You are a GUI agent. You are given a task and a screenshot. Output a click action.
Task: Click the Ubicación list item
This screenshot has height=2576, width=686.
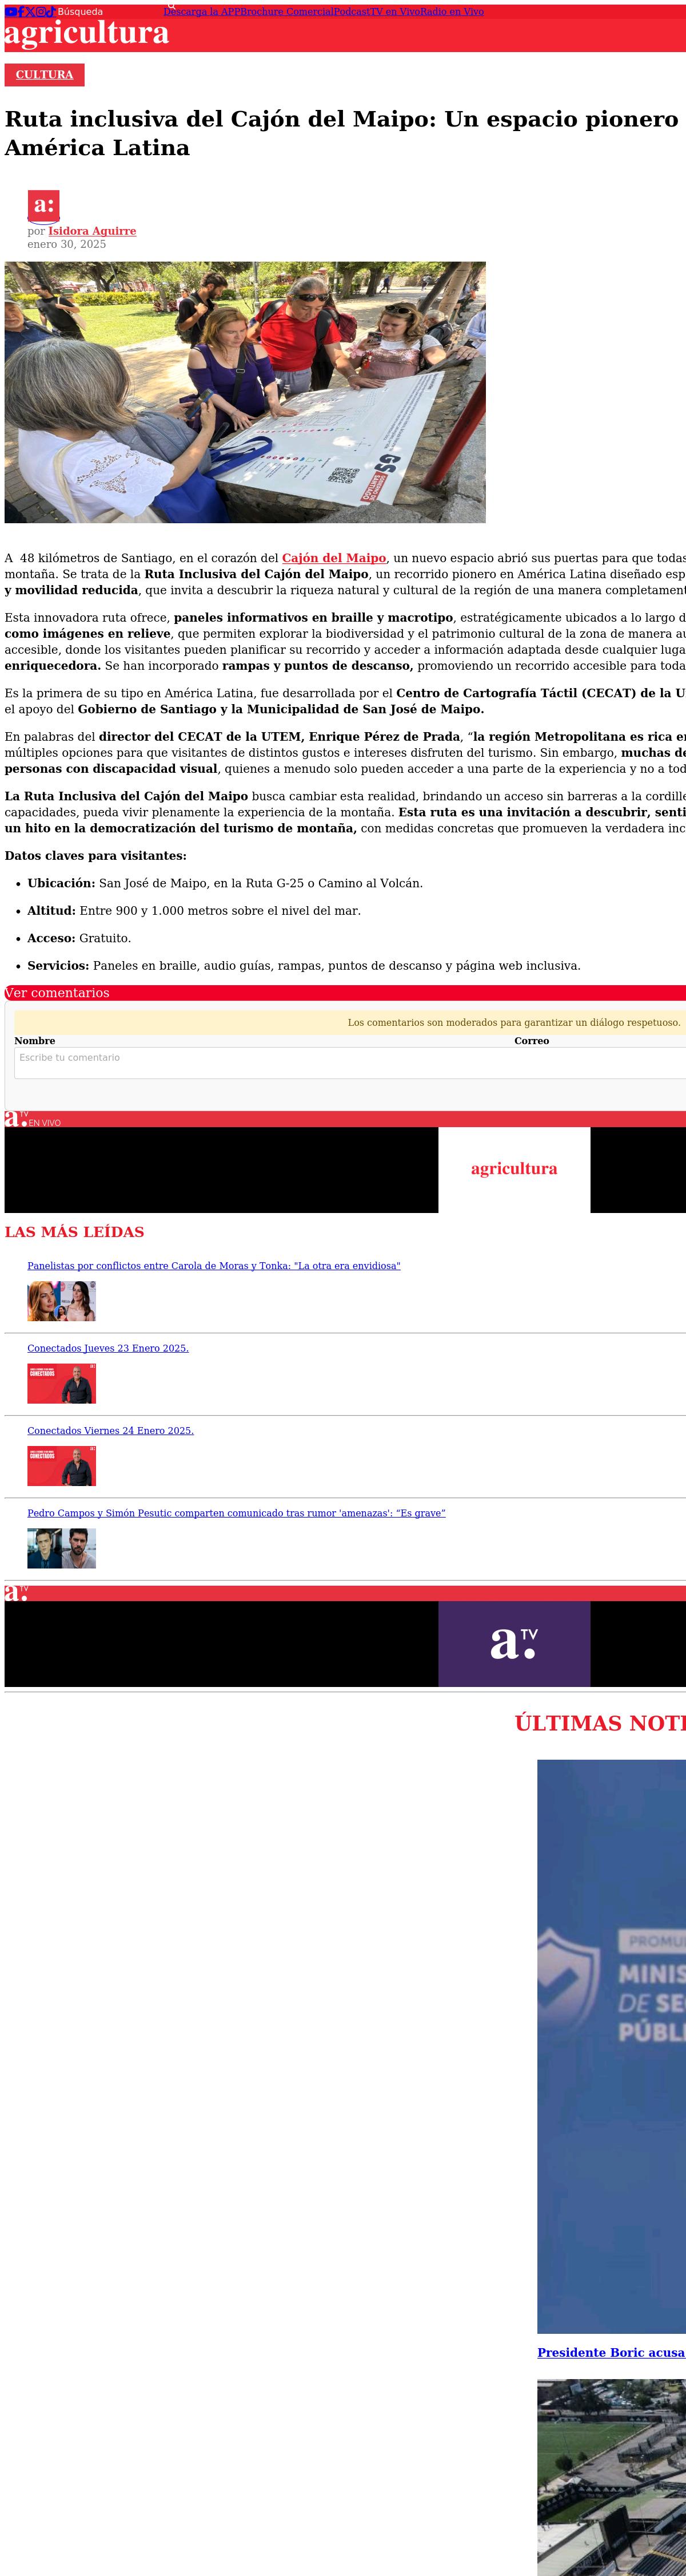225,883
